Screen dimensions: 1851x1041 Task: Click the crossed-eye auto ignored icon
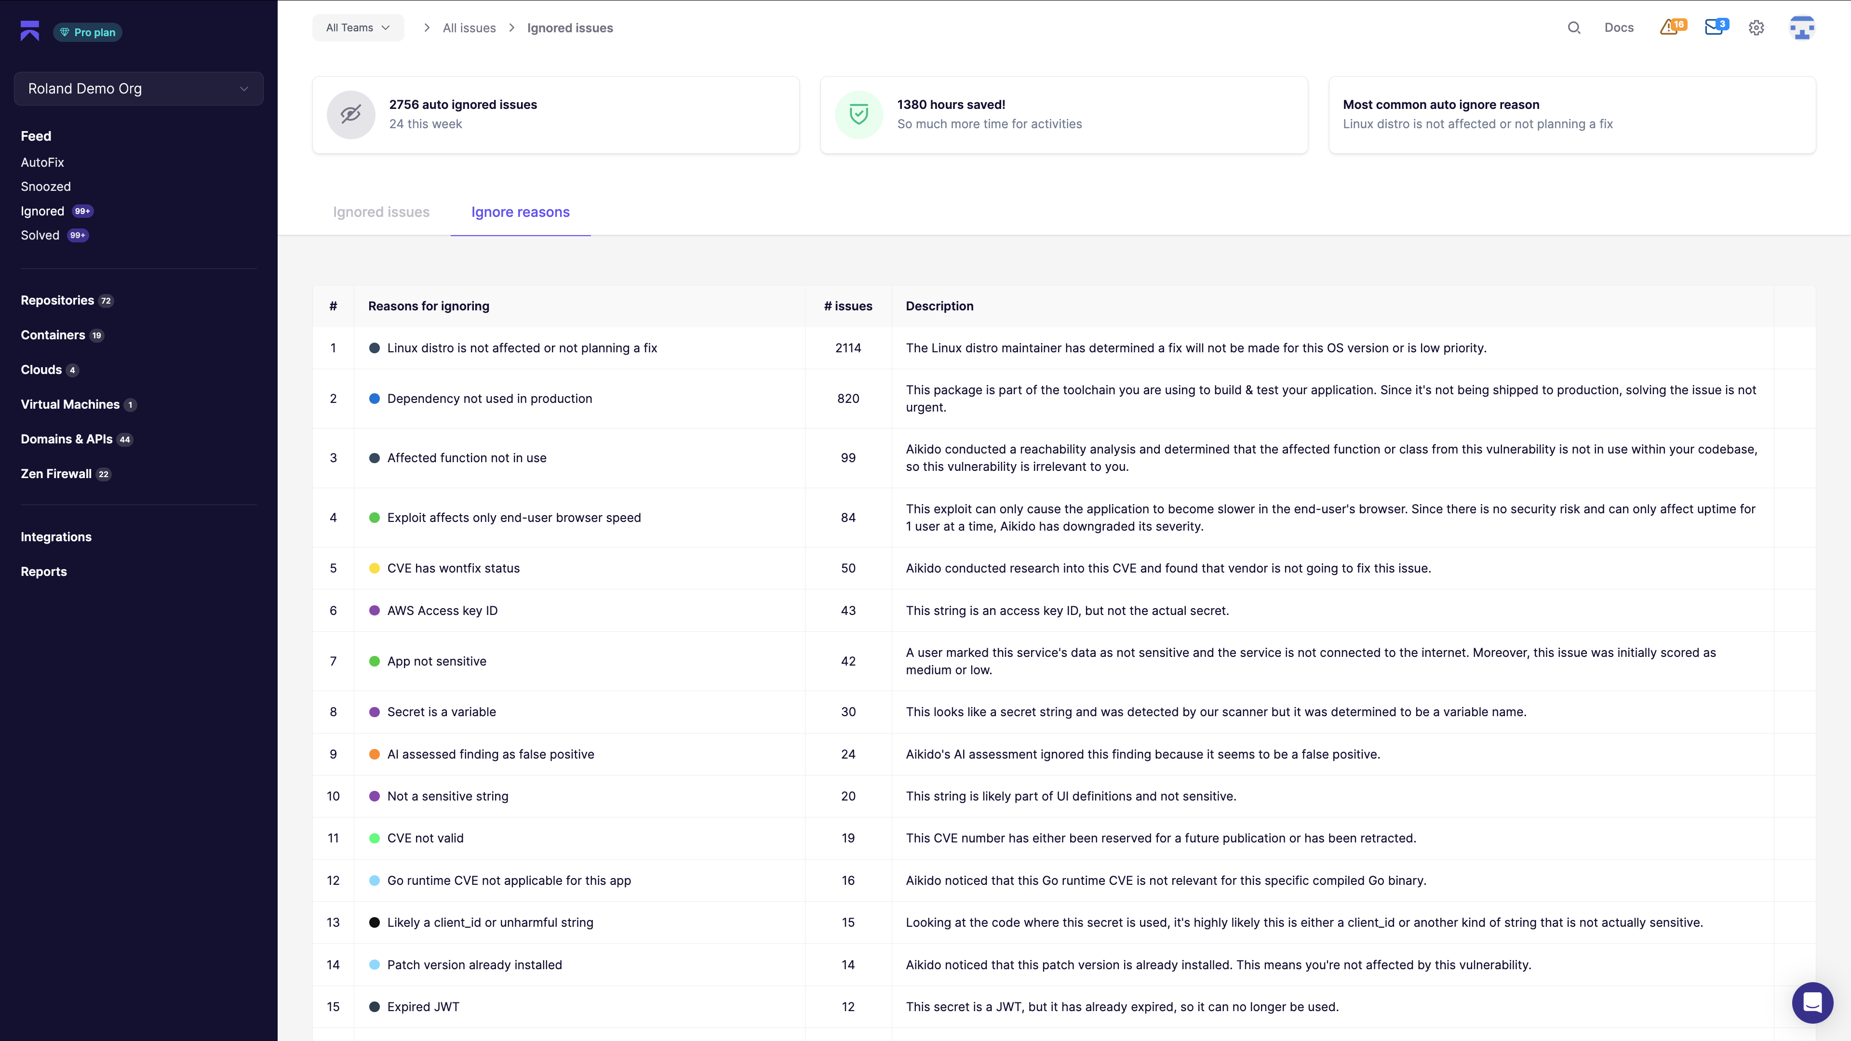point(350,114)
